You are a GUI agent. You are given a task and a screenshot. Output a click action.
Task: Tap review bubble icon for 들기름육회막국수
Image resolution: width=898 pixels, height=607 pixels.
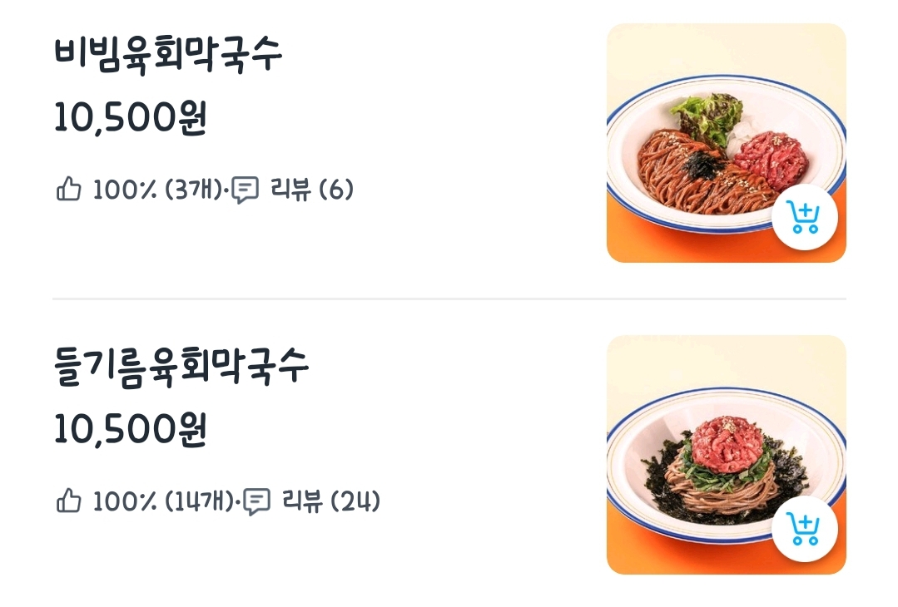coord(256,501)
